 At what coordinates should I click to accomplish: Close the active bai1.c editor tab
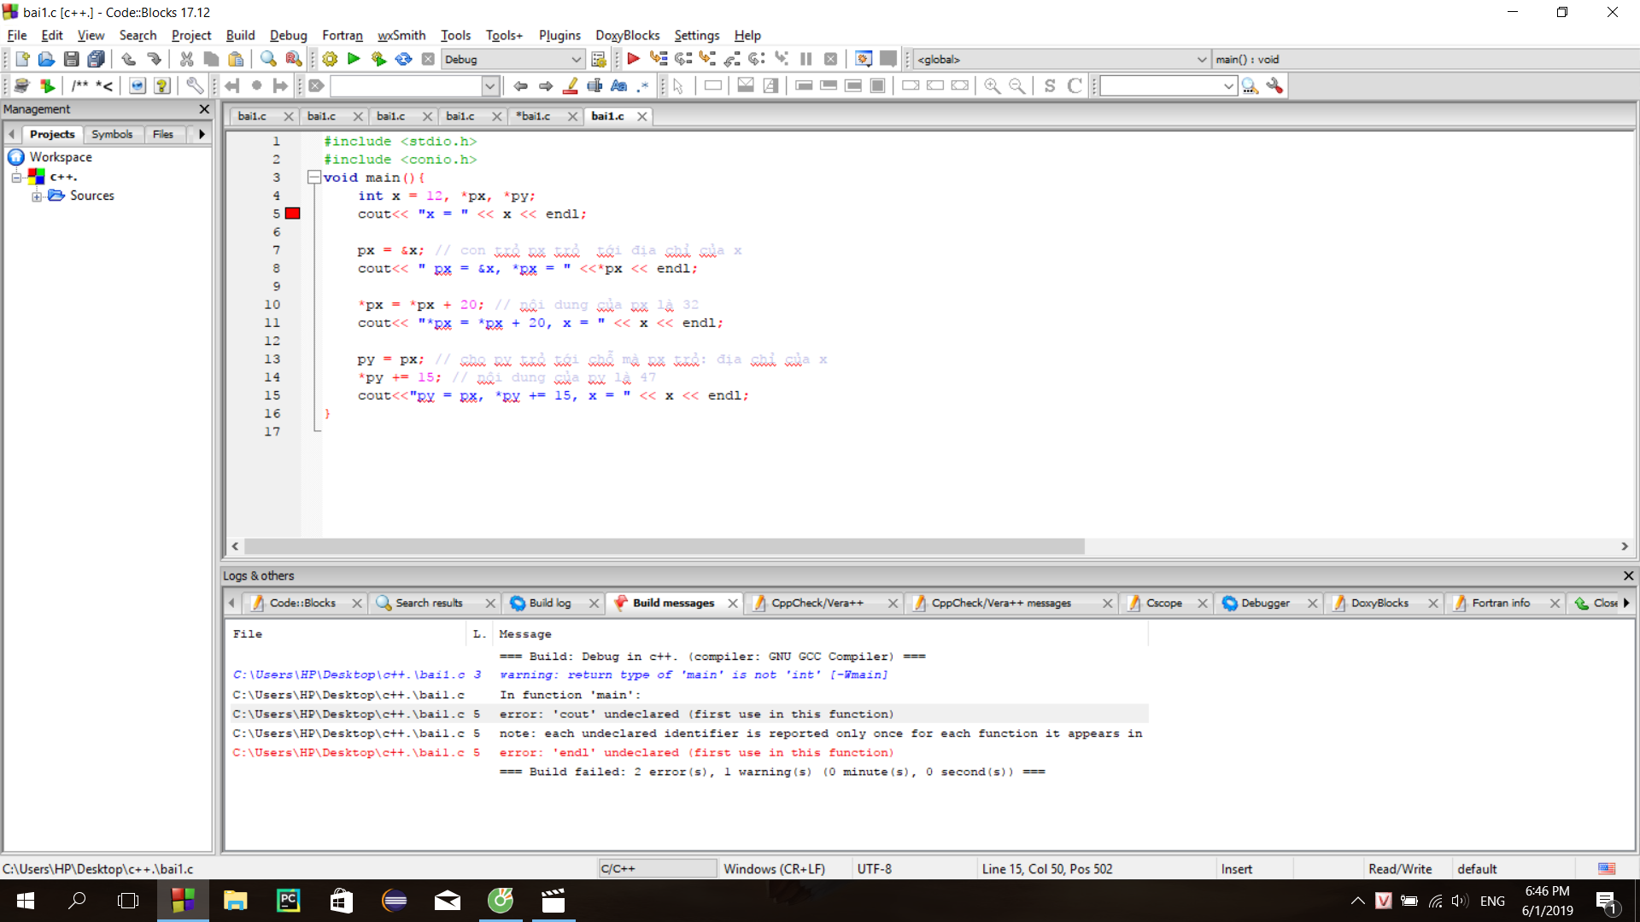click(641, 116)
